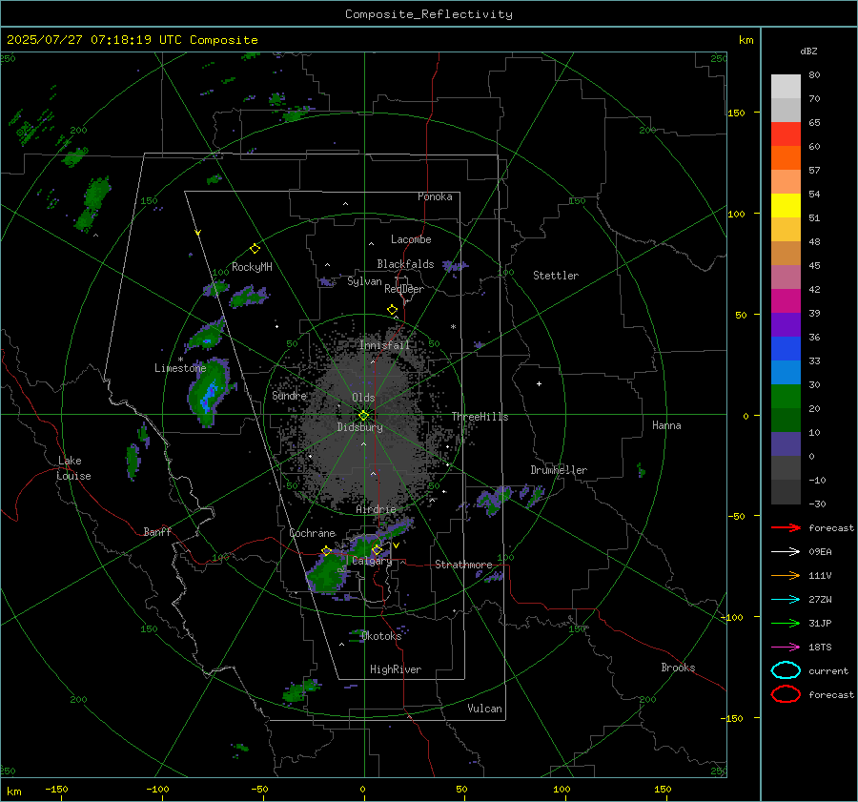Click the Okotoks label
This screenshot has height=802, width=858.
381,636
